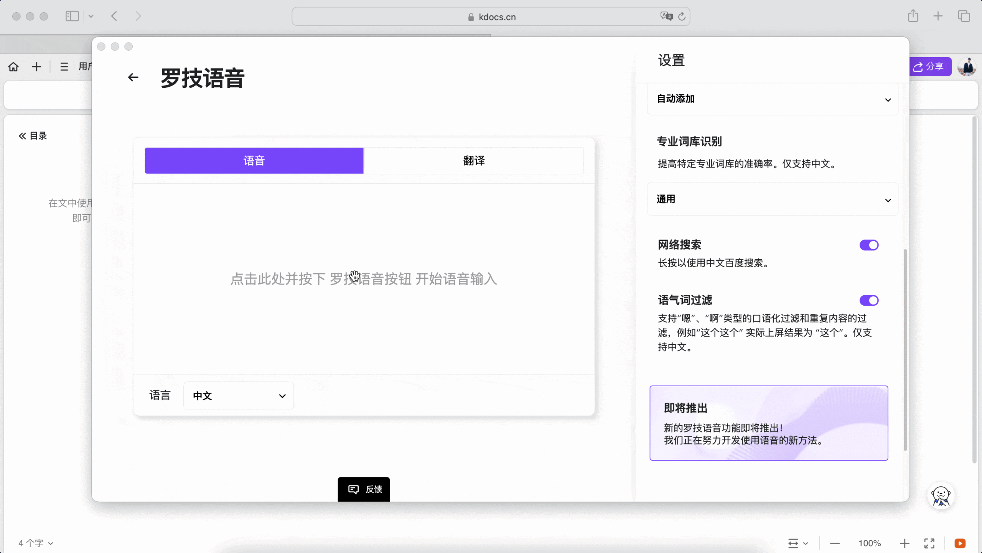The width and height of the screenshot is (982, 553).
Task: Open the 中文 language dropdown
Action: [x=239, y=396]
